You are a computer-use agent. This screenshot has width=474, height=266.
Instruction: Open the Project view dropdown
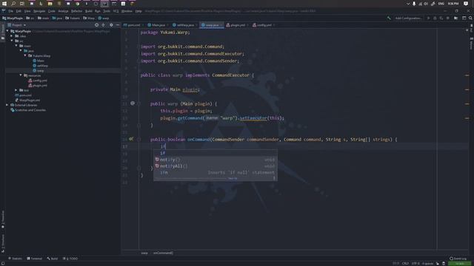point(17,25)
